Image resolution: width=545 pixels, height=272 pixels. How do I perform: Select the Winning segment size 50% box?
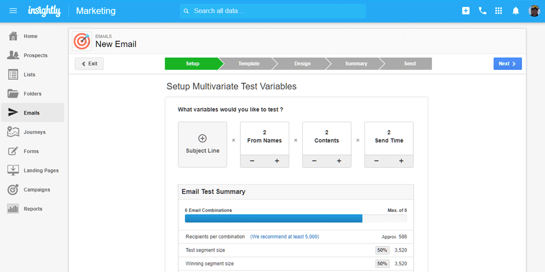click(x=382, y=264)
